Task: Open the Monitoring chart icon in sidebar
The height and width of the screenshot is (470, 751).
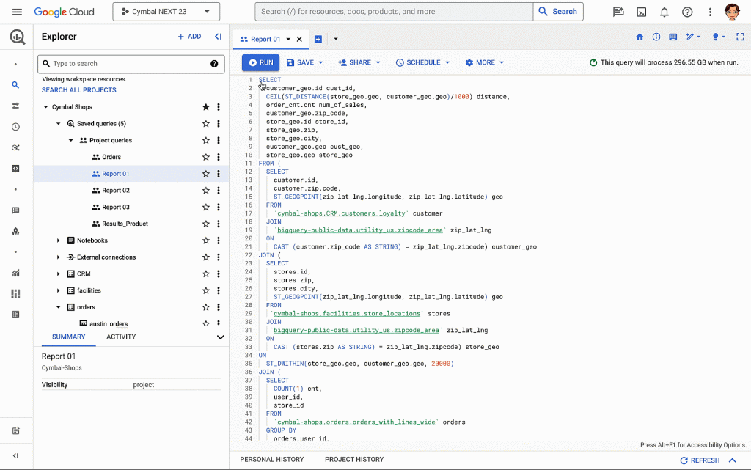Action: pos(16,273)
